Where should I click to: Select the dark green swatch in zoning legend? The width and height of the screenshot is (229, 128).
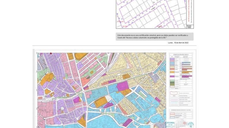coord(172,83)
